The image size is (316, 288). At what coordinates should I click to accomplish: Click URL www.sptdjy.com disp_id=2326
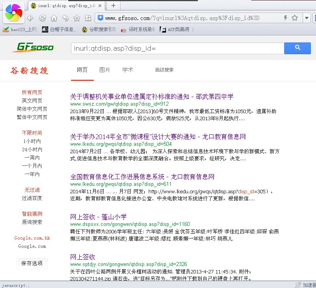coord(128,264)
